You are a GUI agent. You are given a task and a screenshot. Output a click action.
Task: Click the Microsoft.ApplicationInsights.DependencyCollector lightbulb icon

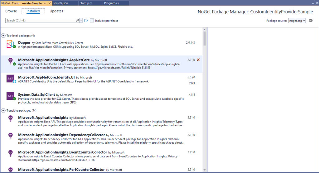tap(11, 136)
